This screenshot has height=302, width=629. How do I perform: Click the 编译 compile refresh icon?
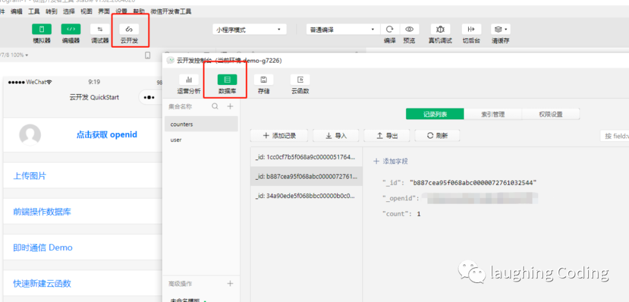point(390,29)
